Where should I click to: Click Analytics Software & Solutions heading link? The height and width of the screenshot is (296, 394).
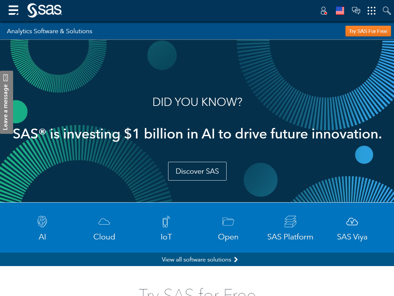(x=50, y=31)
